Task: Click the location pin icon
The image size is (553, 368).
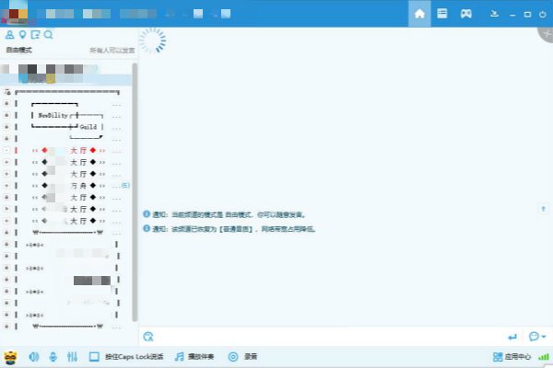Action: [x=22, y=35]
